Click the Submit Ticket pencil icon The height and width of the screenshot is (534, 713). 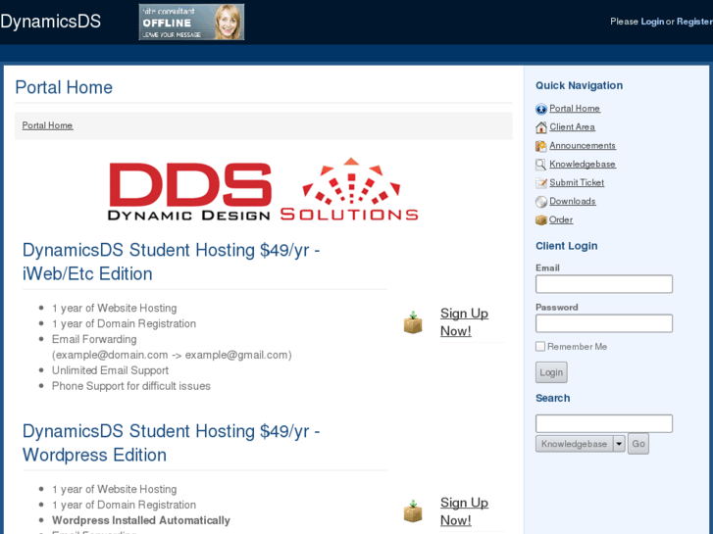541,183
